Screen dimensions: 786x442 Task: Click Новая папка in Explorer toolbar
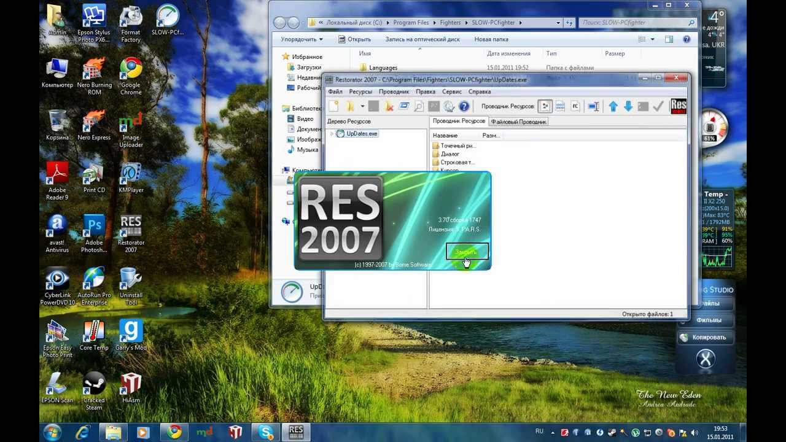pyautogui.click(x=491, y=39)
